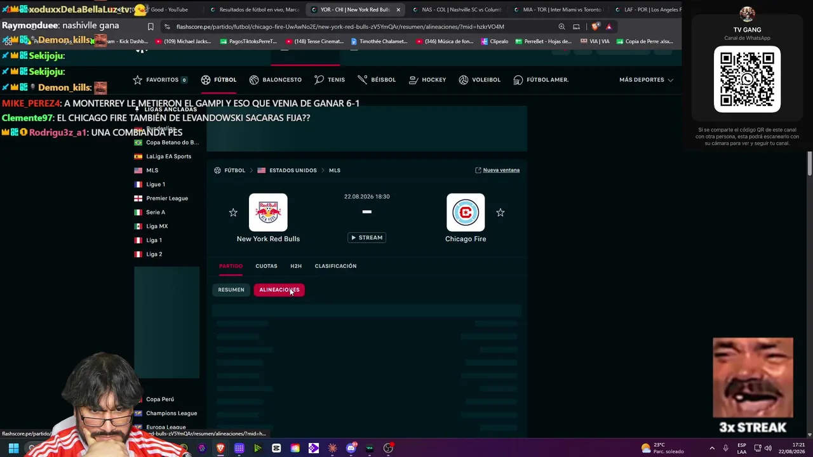The image size is (813, 457).
Task: Open Brave browser from taskbar
Action: (220, 448)
